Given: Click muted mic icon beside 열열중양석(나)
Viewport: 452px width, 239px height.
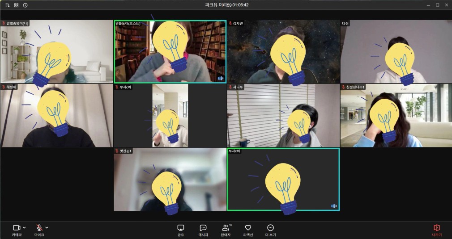Looking at the screenshot, I should [4, 23].
